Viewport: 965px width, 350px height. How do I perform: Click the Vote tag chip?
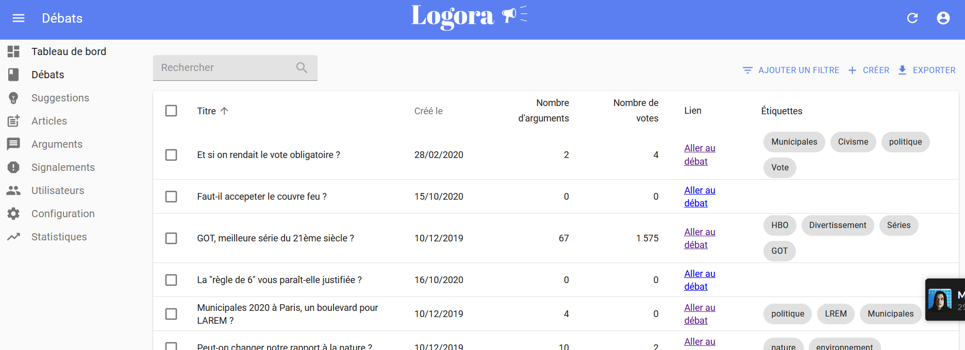tap(780, 168)
